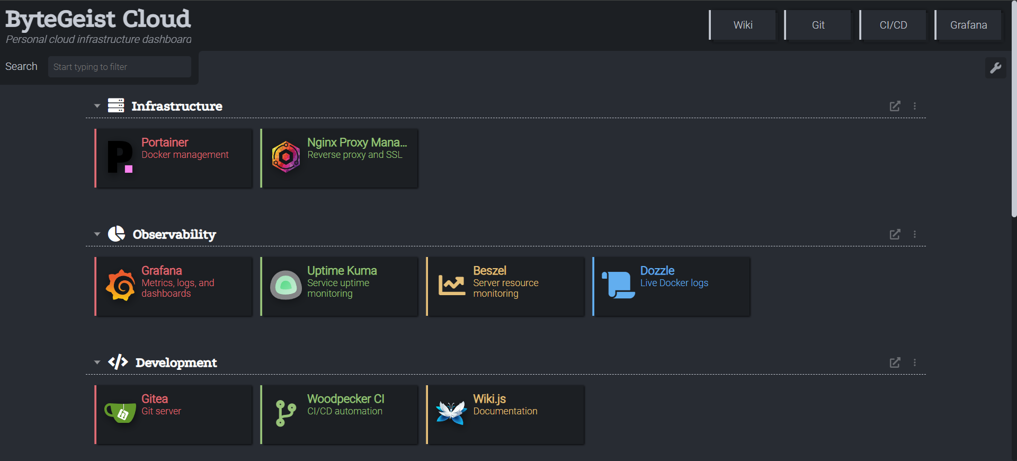Click the Portainer logo icon
The width and height of the screenshot is (1017, 461).
[120, 157]
